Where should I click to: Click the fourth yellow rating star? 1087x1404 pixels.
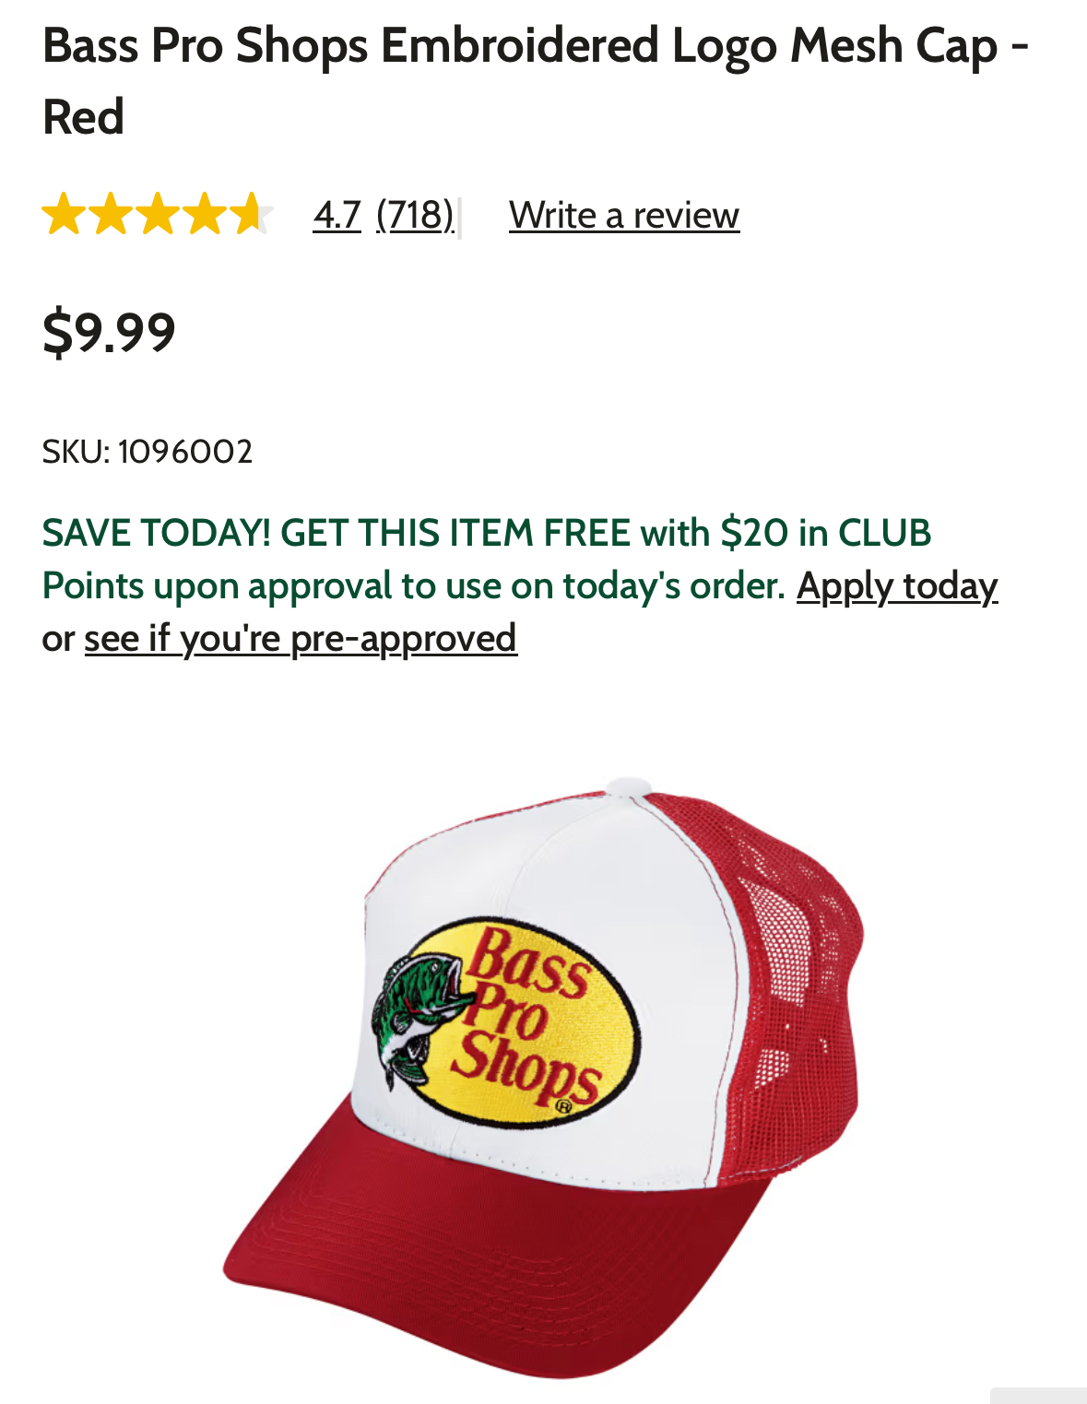coord(205,214)
